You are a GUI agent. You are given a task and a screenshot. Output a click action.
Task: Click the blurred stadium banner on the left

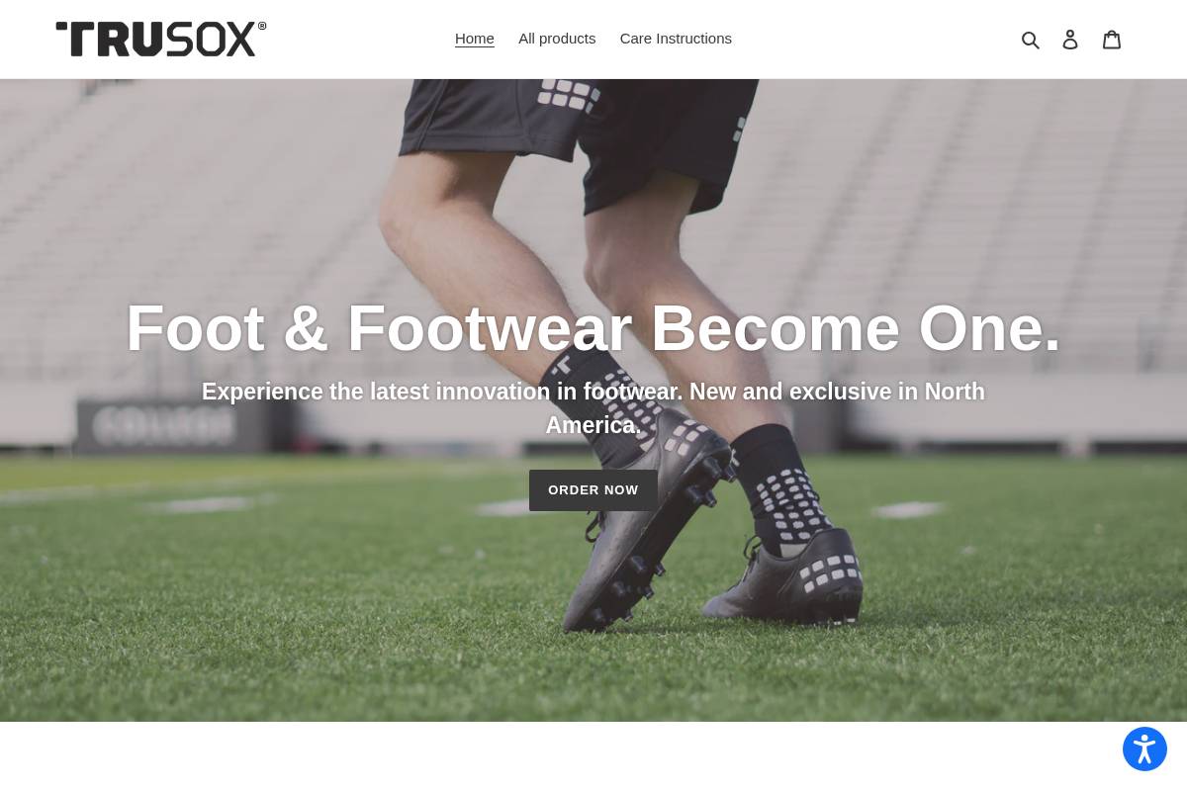tap(164, 427)
